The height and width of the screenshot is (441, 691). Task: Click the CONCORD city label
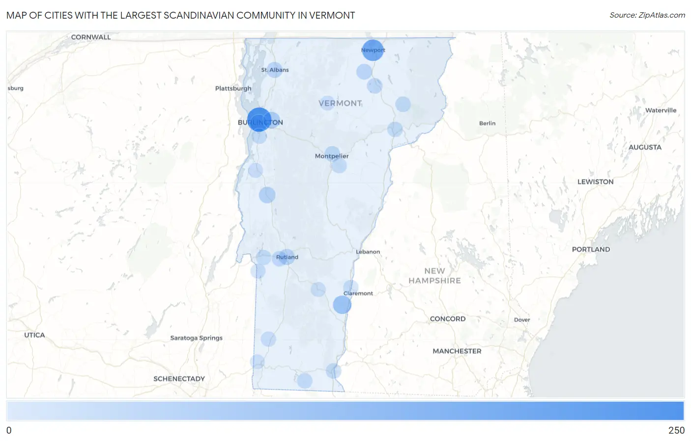[447, 319]
